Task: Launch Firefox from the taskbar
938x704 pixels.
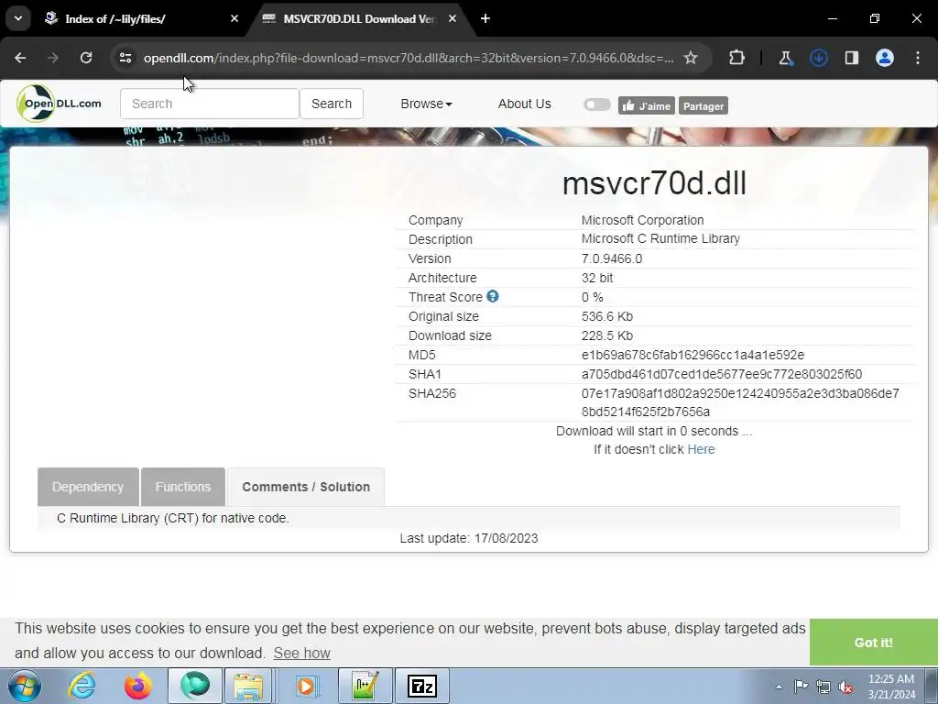Action: (x=138, y=686)
